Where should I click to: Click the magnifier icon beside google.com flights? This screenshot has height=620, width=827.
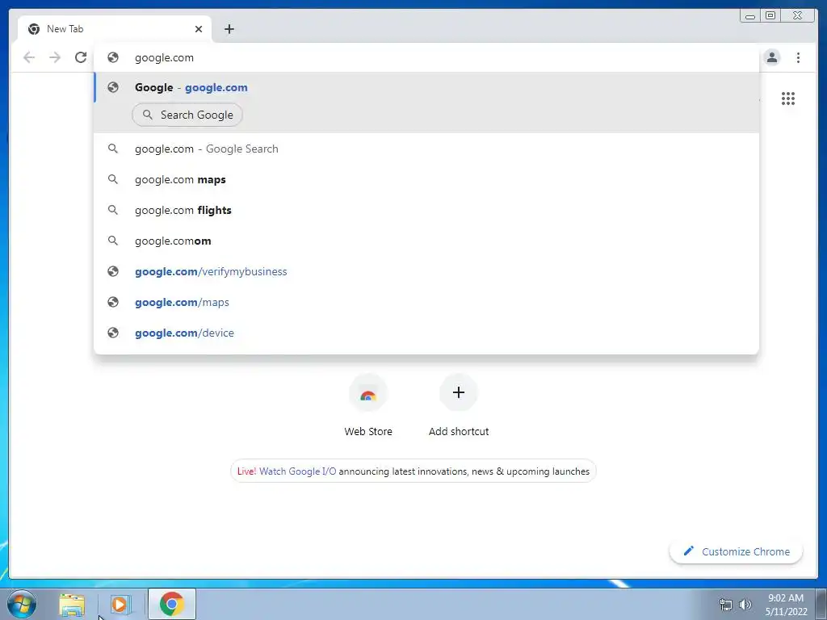113,210
